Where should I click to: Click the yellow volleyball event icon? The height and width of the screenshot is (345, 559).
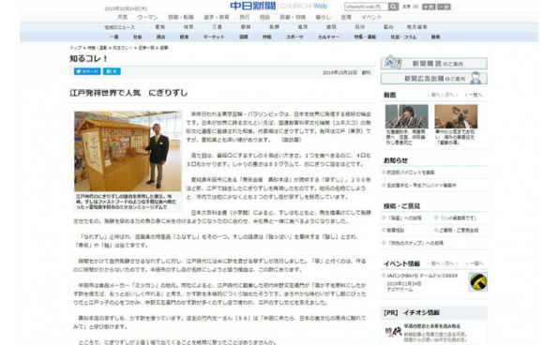coord(478,282)
